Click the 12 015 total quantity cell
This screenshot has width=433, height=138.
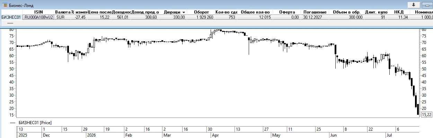pos(255,17)
